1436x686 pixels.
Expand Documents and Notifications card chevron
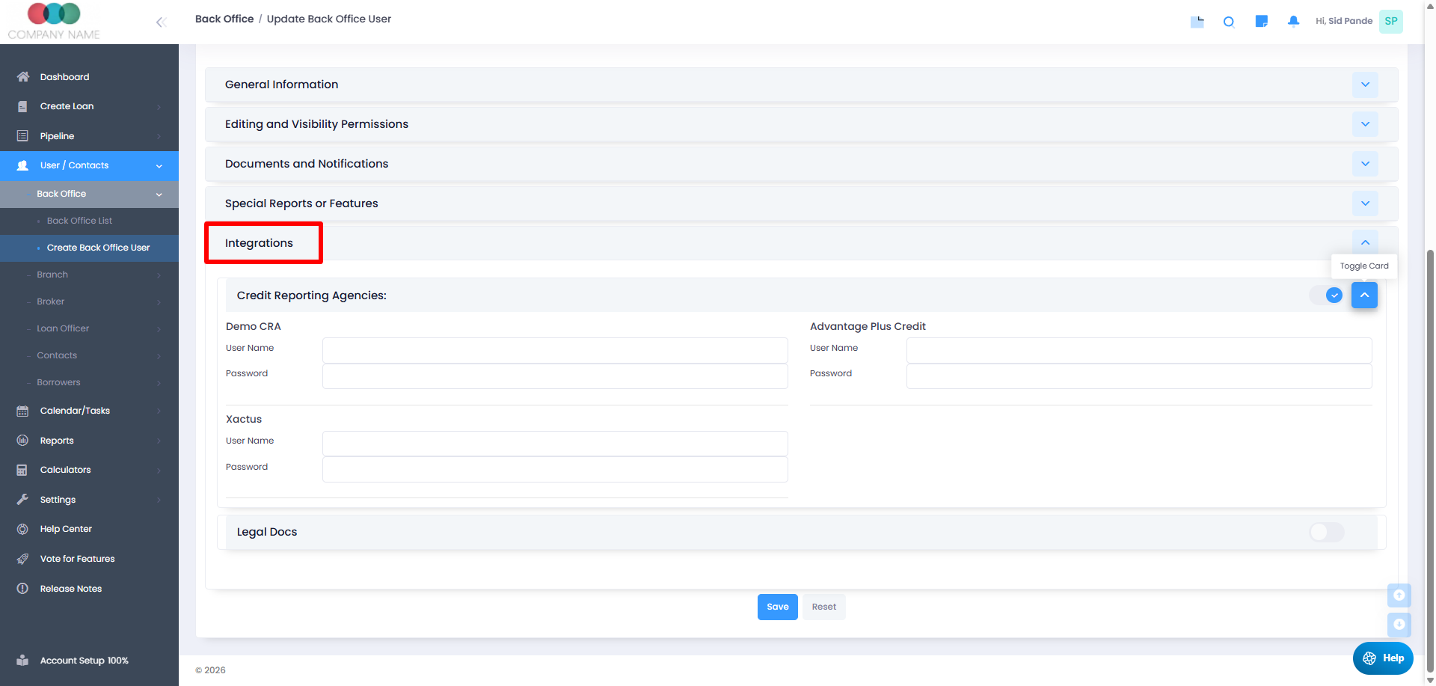(x=1365, y=164)
